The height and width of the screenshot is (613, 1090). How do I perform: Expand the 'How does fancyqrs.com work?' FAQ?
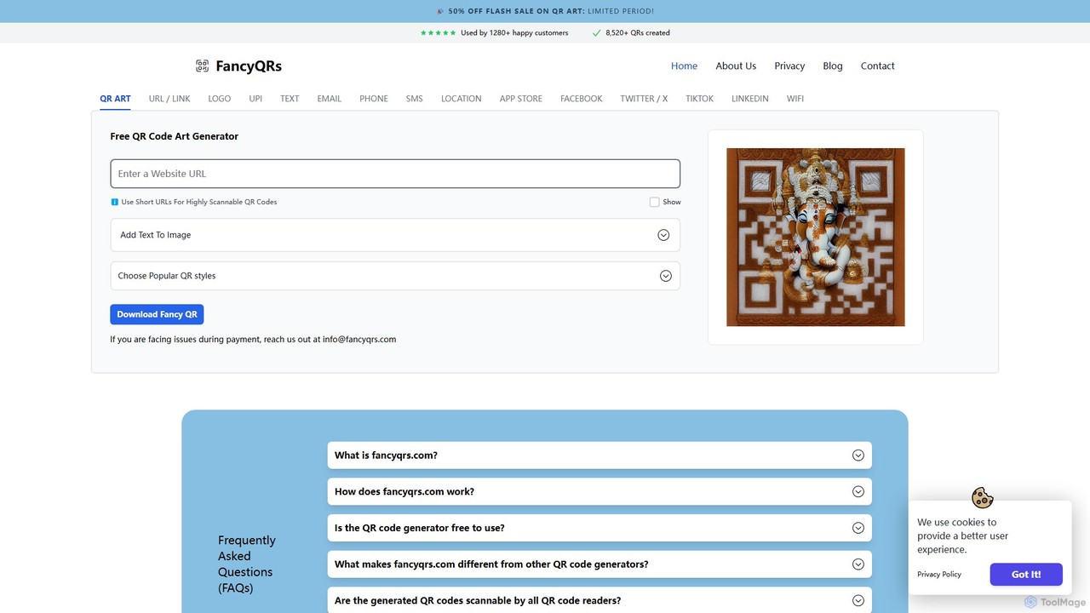(x=599, y=491)
